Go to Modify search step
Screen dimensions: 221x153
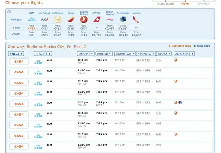point(165,4)
